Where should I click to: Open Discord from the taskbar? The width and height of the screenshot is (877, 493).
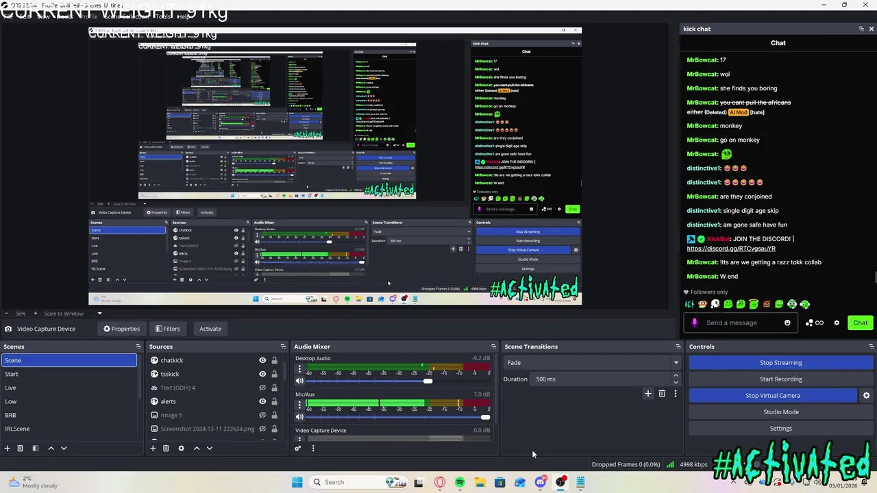pyautogui.click(x=541, y=482)
